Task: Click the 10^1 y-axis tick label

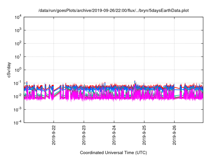Action: pos(18,57)
